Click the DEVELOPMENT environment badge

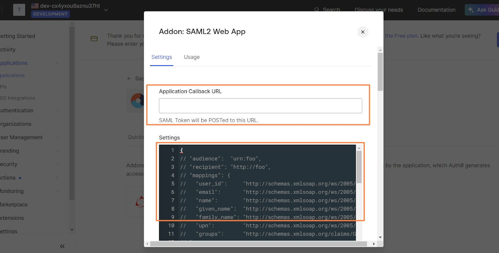[x=50, y=14]
